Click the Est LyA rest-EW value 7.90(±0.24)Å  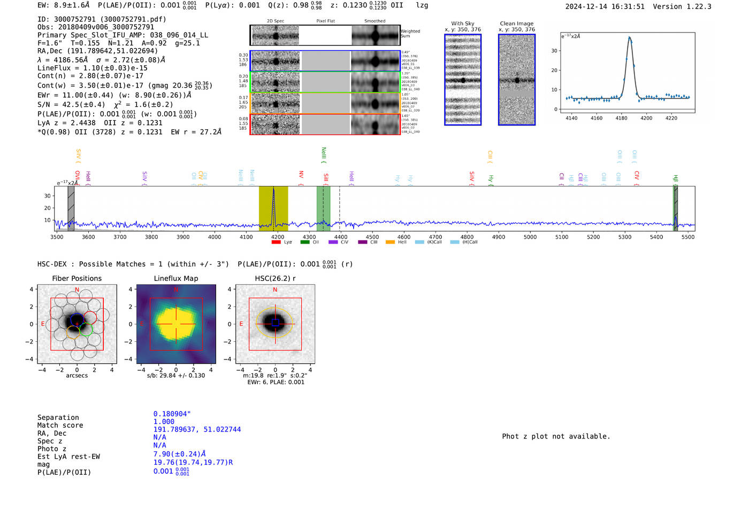[180, 454]
